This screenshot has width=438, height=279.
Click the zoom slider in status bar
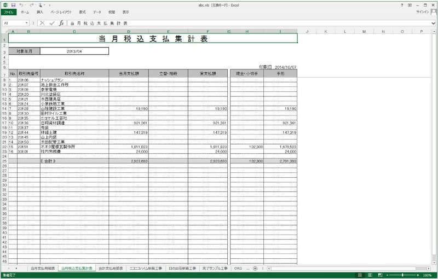(x=404, y=275)
